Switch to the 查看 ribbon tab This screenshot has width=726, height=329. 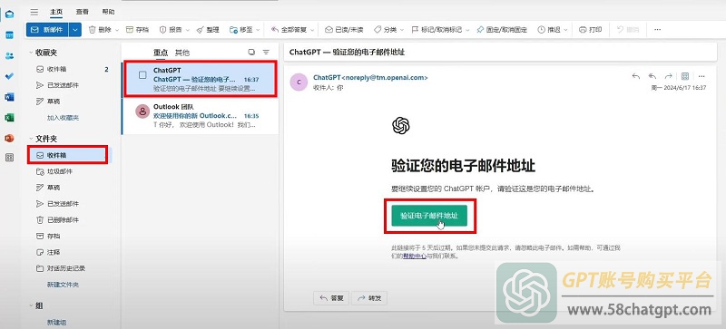click(82, 12)
